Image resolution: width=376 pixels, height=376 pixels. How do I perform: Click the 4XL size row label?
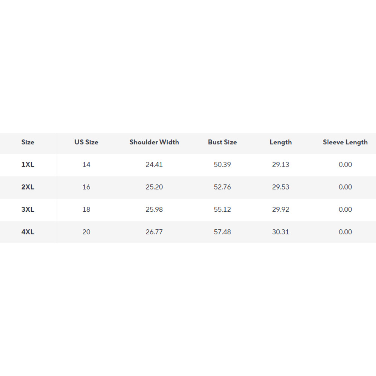tap(28, 232)
